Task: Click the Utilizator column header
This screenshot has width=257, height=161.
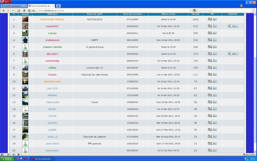Action: (52, 14)
